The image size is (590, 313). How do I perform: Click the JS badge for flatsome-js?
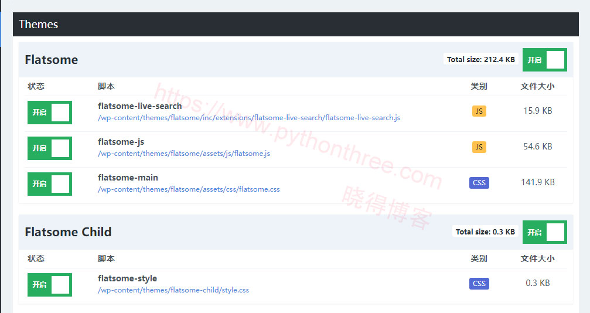tap(479, 147)
